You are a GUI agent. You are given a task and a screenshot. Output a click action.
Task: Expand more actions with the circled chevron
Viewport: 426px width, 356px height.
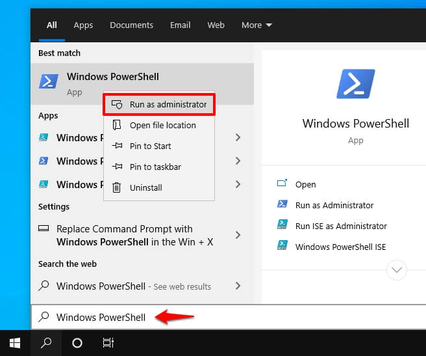coord(397,270)
